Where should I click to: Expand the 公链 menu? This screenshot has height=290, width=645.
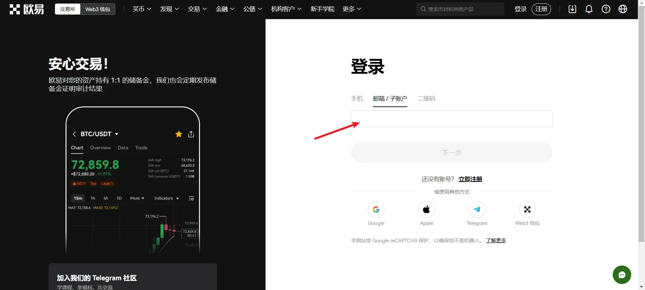[x=253, y=9]
